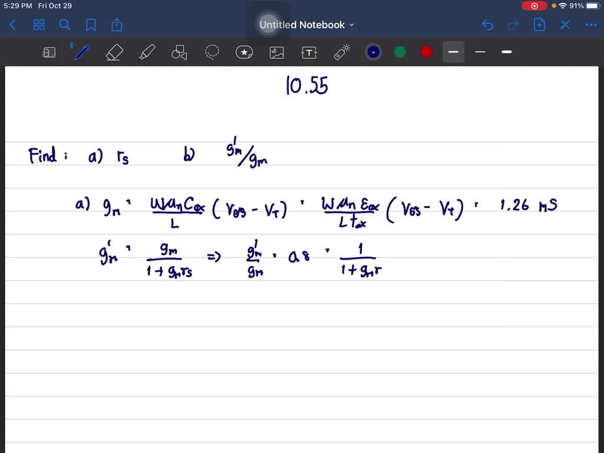Open Search for this notebook
Viewport: 604px width, 453px height.
point(65,25)
